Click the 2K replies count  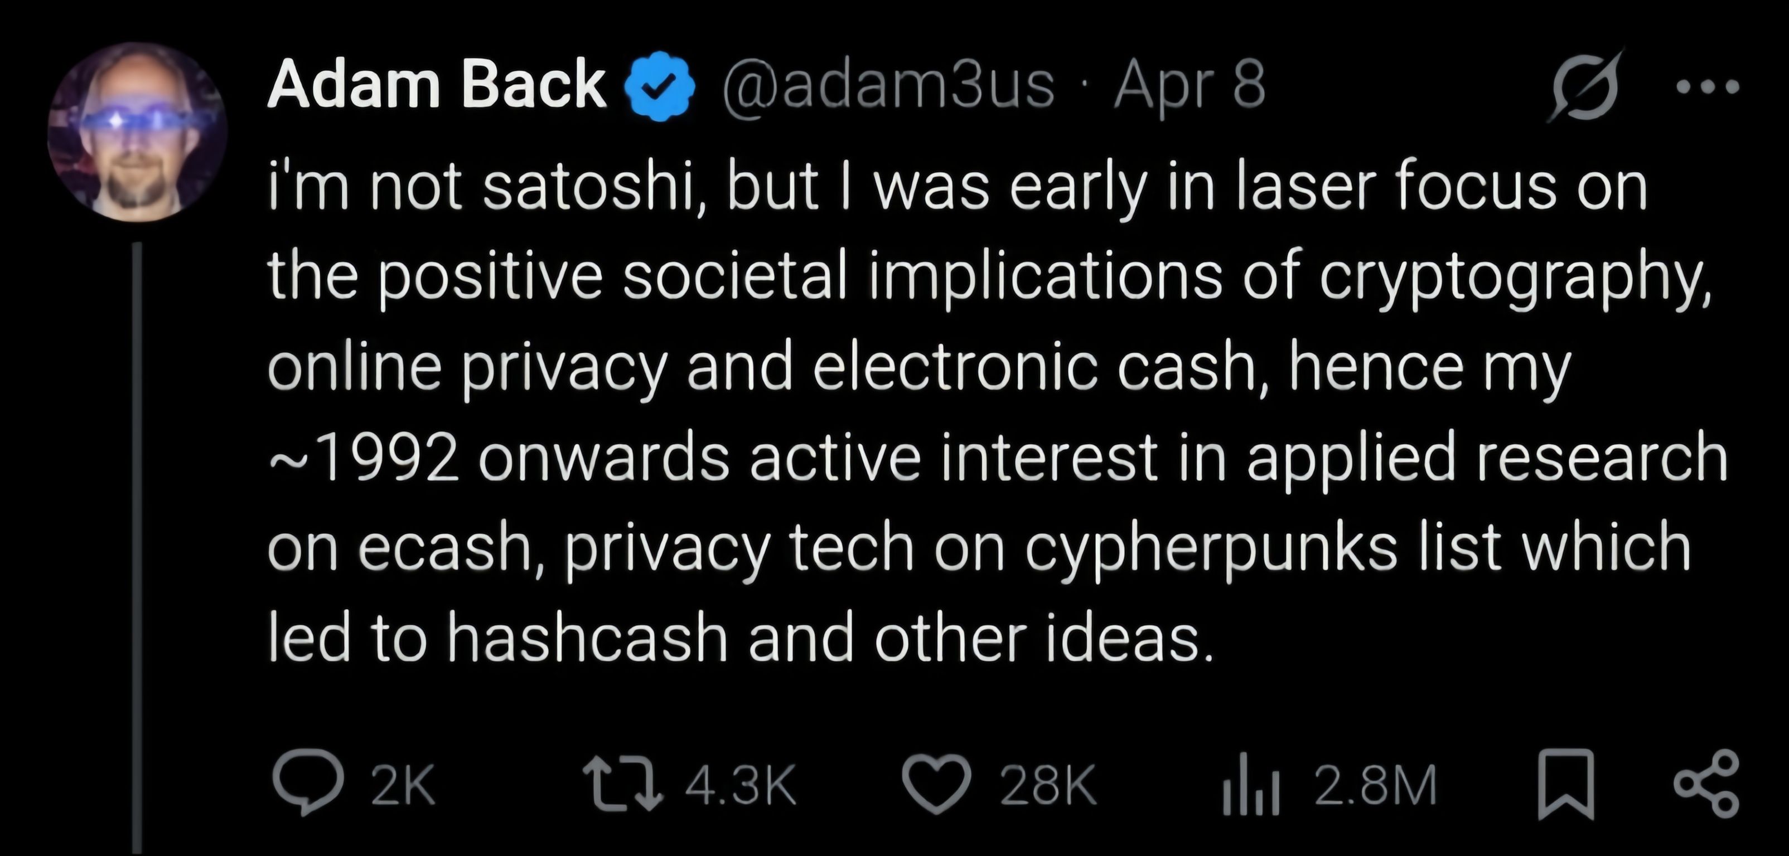coord(404,785)
